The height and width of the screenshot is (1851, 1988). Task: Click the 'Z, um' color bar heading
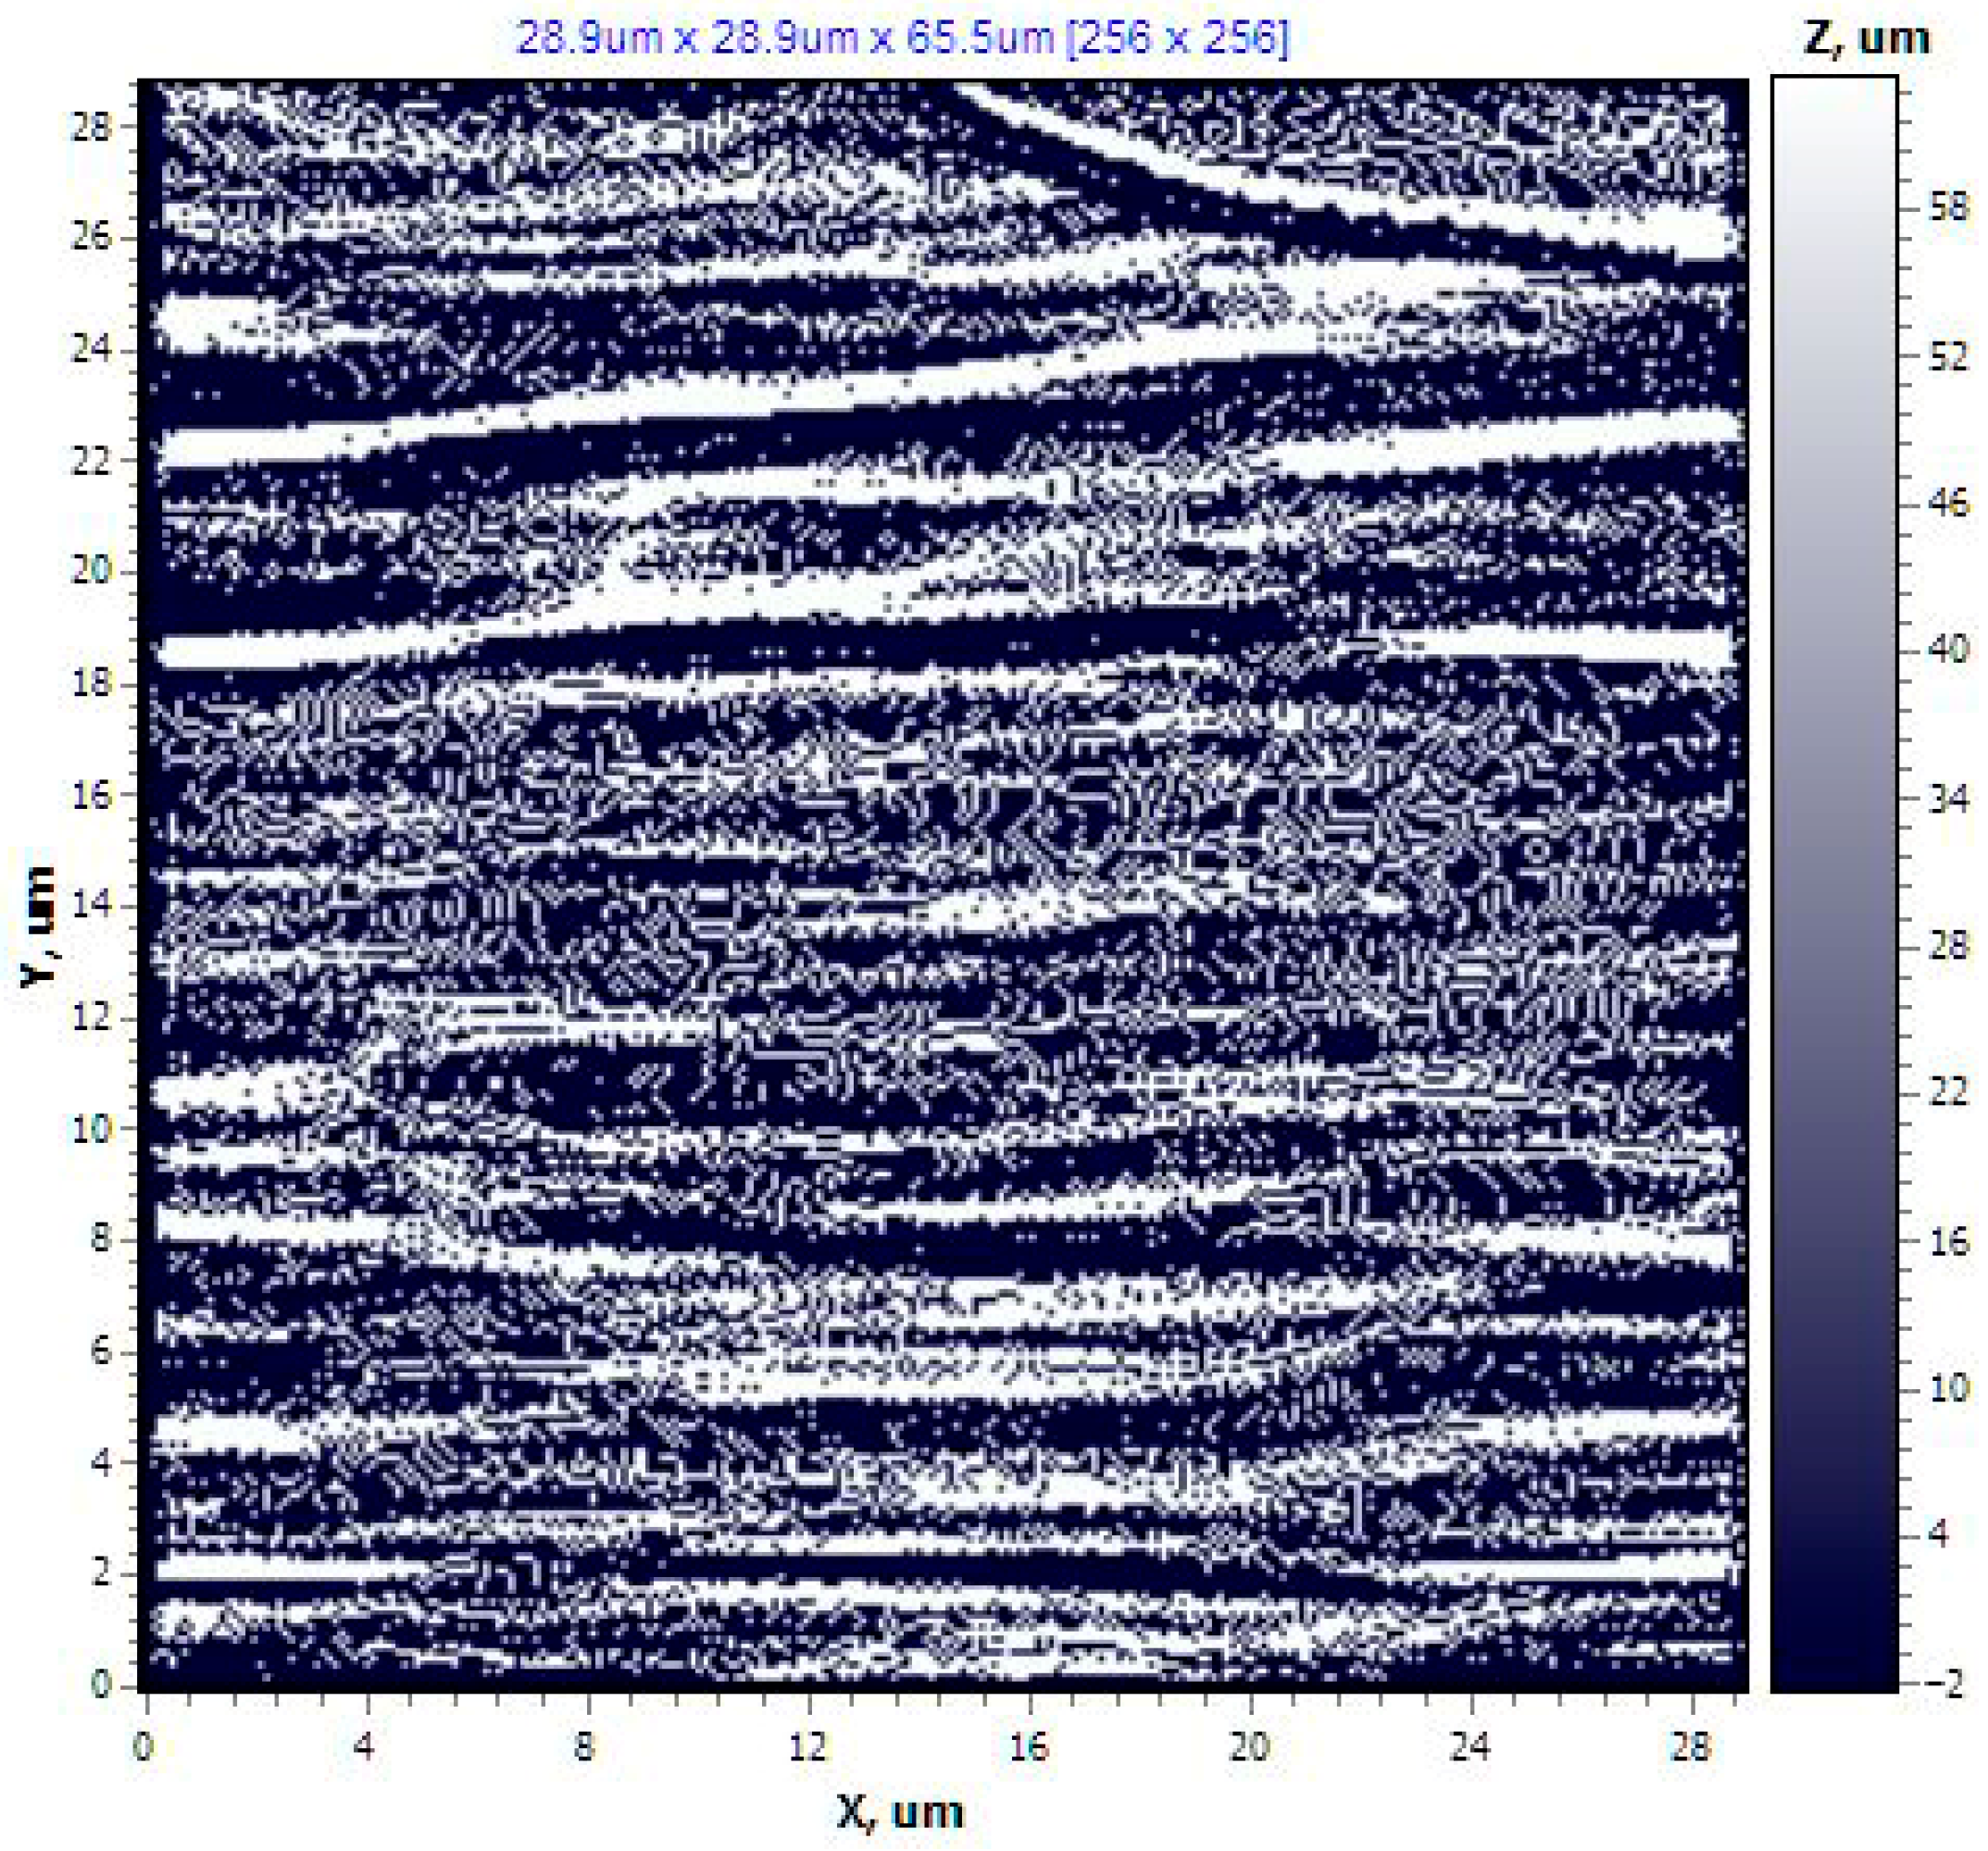coord(1865,38)
